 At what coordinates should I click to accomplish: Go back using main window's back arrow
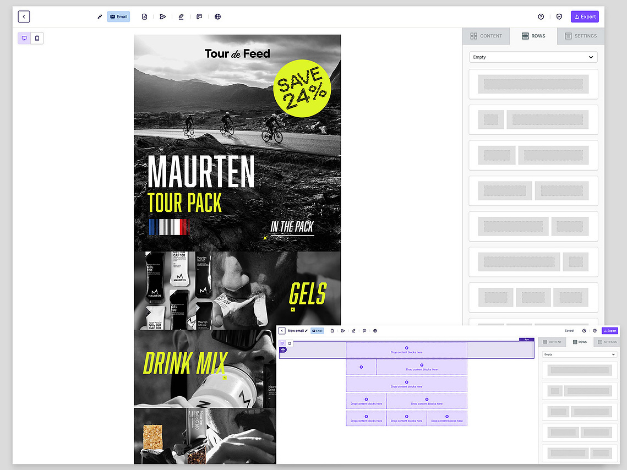pos(24,17)
